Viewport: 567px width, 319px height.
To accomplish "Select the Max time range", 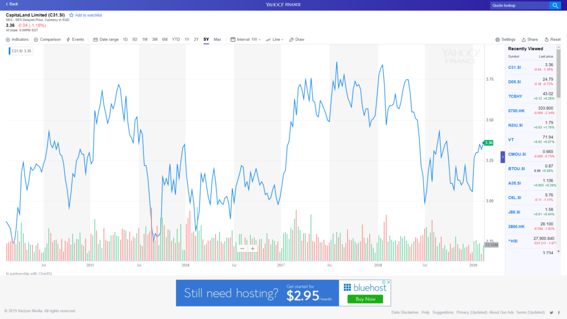I will pyautogui.click(x=217, y=39).
